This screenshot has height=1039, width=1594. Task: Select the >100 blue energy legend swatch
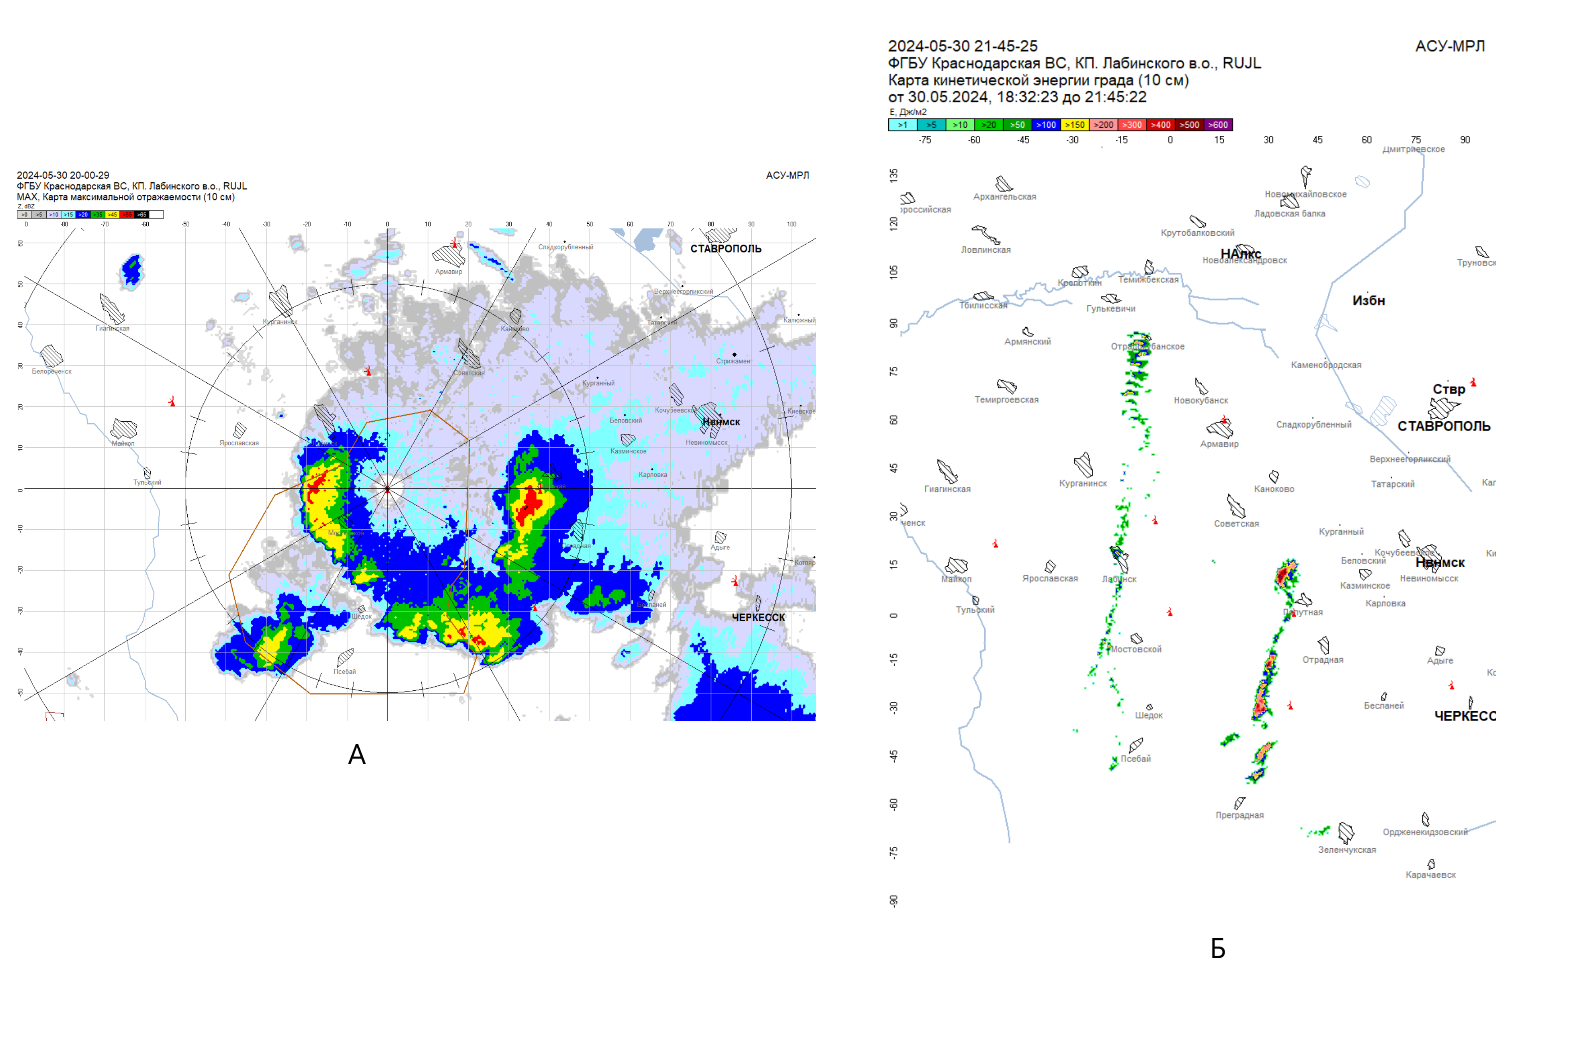[1046, 125]
